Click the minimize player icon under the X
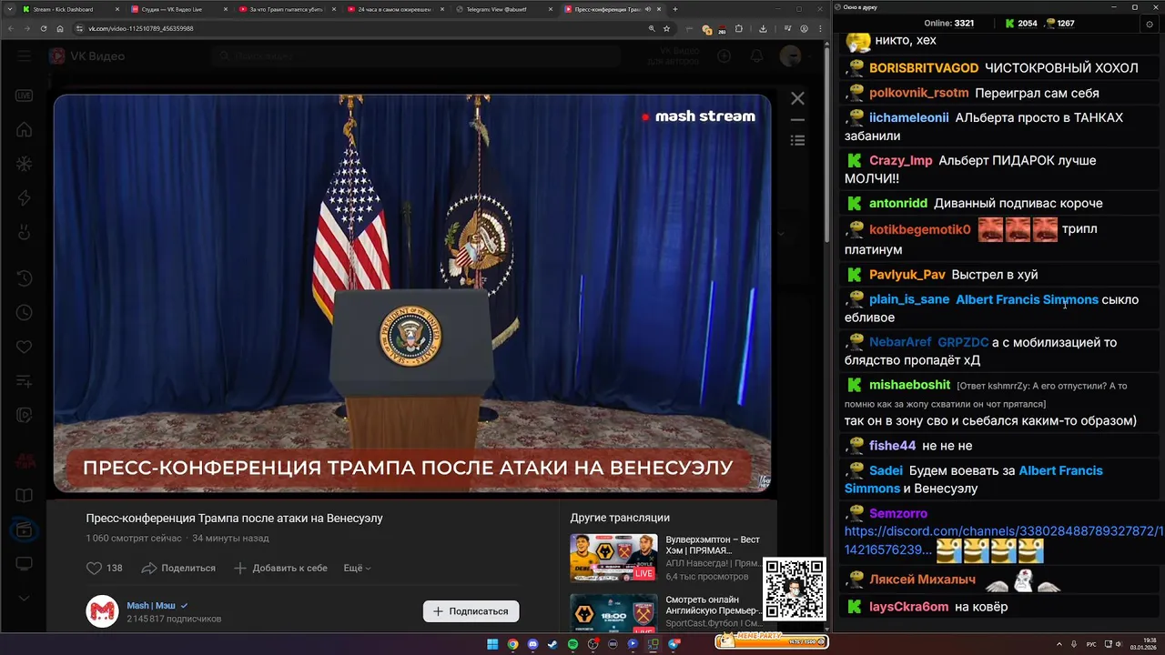This screenshot has width=1165, height=655. pyautogui.click(x=797, y=120)
